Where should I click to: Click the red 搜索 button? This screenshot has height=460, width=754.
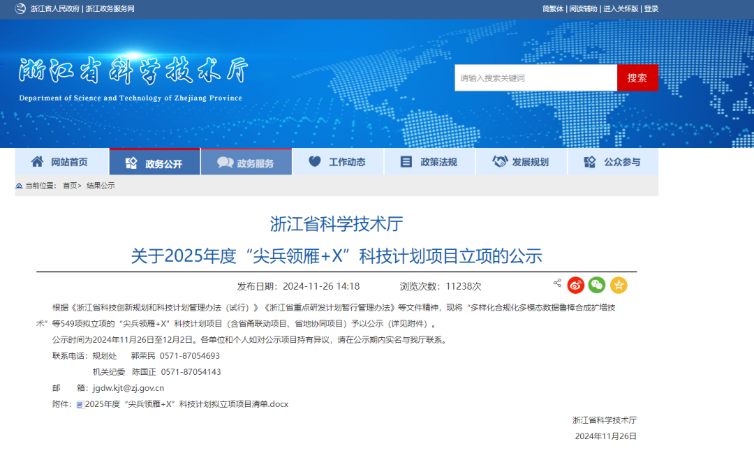coord(637,78)
